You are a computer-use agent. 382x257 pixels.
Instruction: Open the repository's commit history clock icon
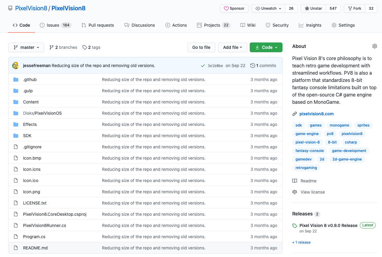(x=252, y=66)
